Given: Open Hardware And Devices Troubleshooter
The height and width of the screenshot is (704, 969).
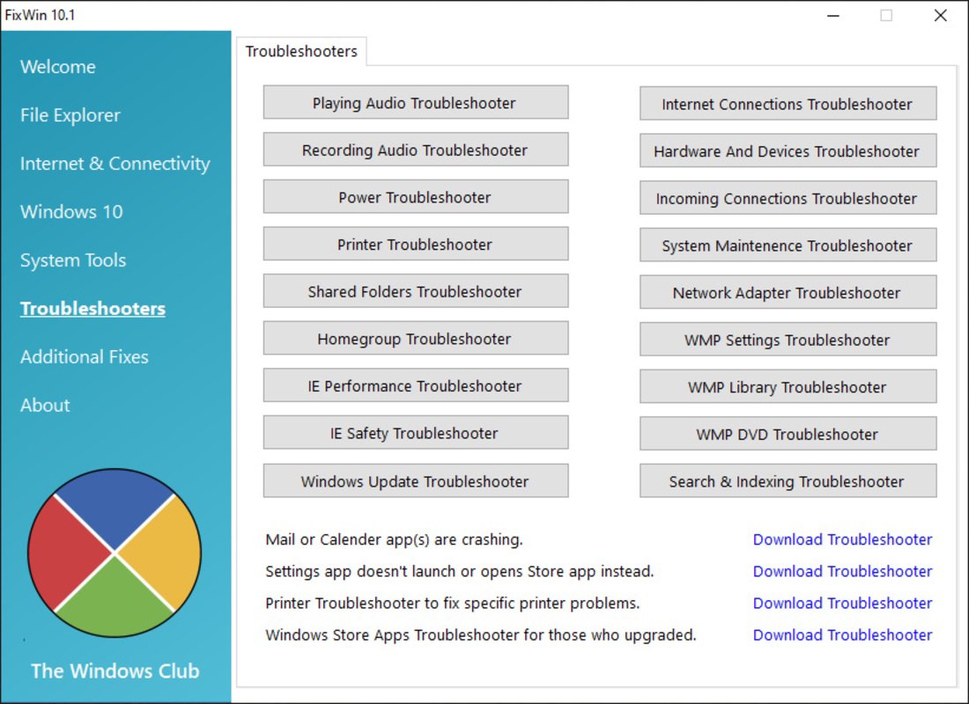Looking at the screenshot, I should click(x=788, y=150).
